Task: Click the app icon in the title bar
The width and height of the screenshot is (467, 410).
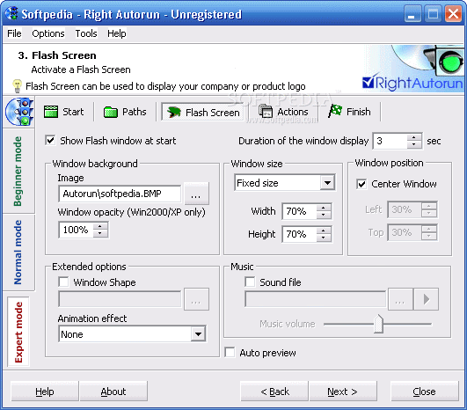Action: [11, 13]
